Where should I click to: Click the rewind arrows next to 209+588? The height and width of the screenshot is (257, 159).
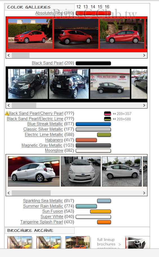[114, 119]
